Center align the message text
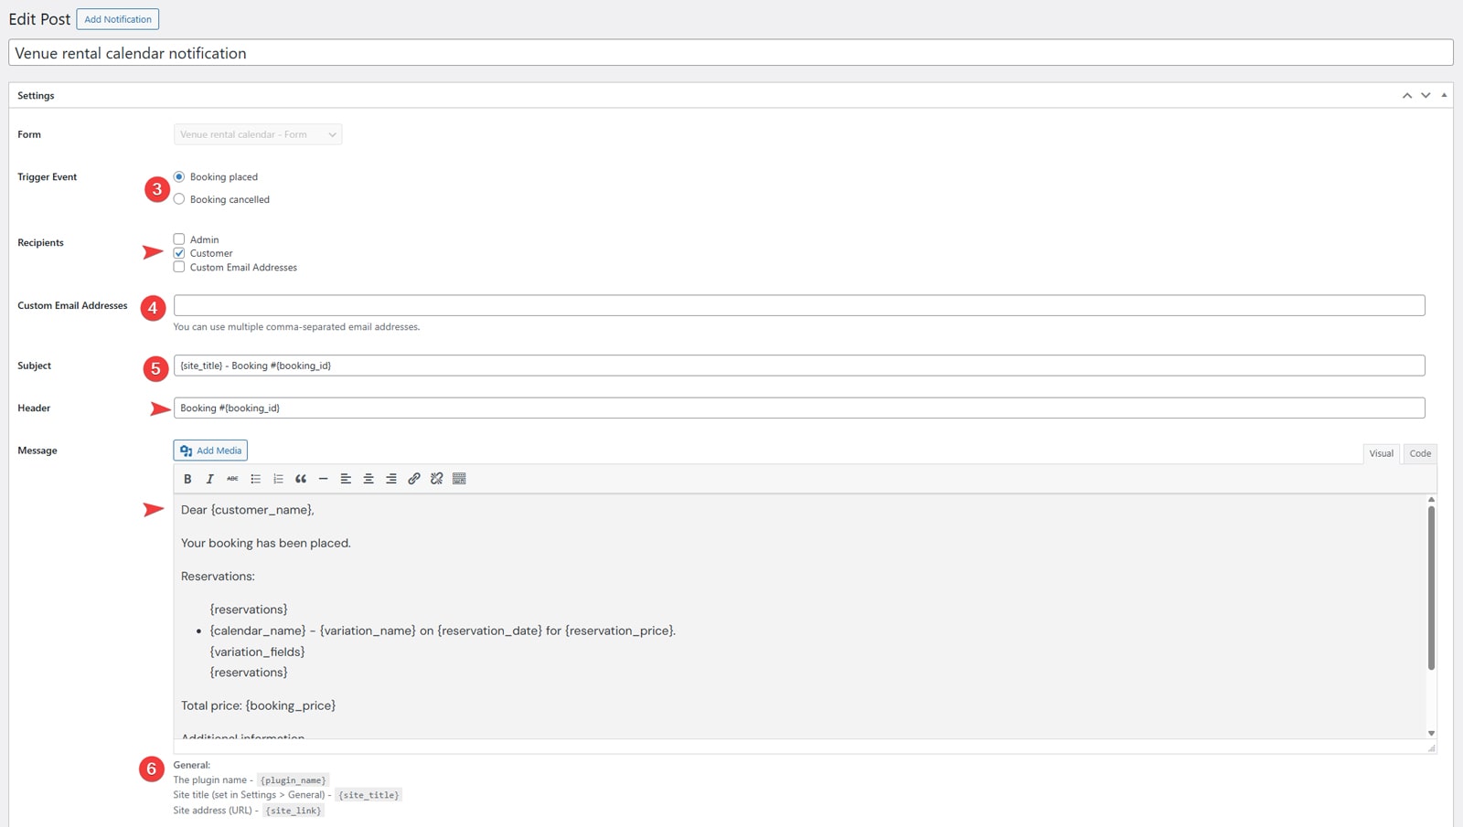The height and width of the screenshot is (827, 1463). pos(368,479)
